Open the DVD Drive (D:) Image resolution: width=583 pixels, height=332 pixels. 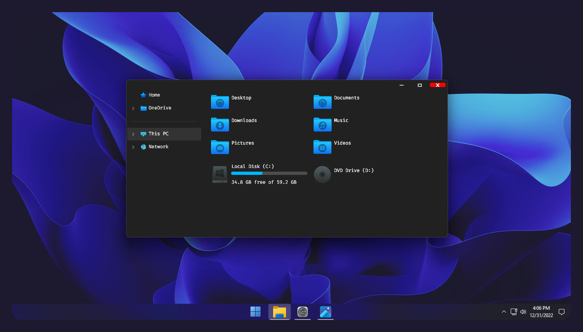344,172
